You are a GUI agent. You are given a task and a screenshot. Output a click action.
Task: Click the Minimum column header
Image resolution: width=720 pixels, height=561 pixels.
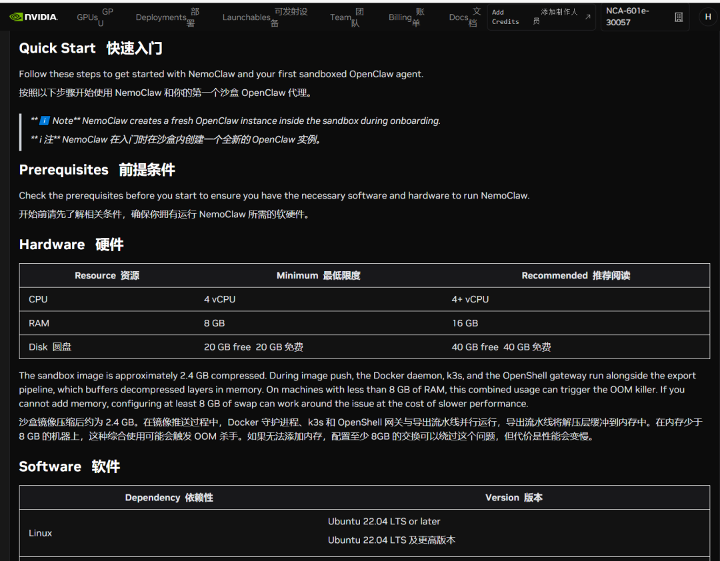(x=318, y=275)
